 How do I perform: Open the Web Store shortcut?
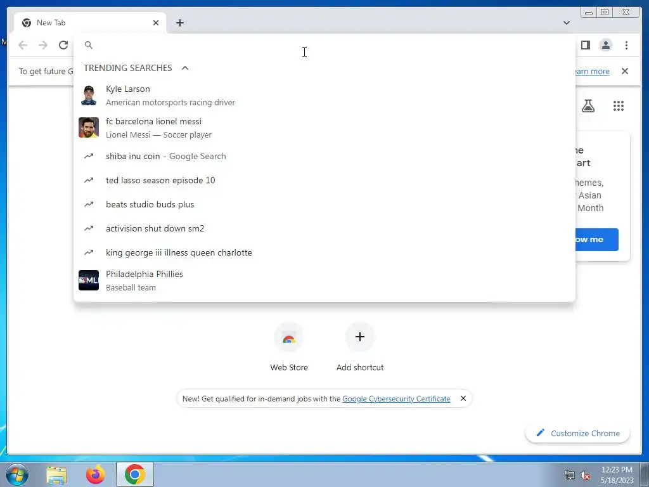pyautogui.click(x=289, y=347)
